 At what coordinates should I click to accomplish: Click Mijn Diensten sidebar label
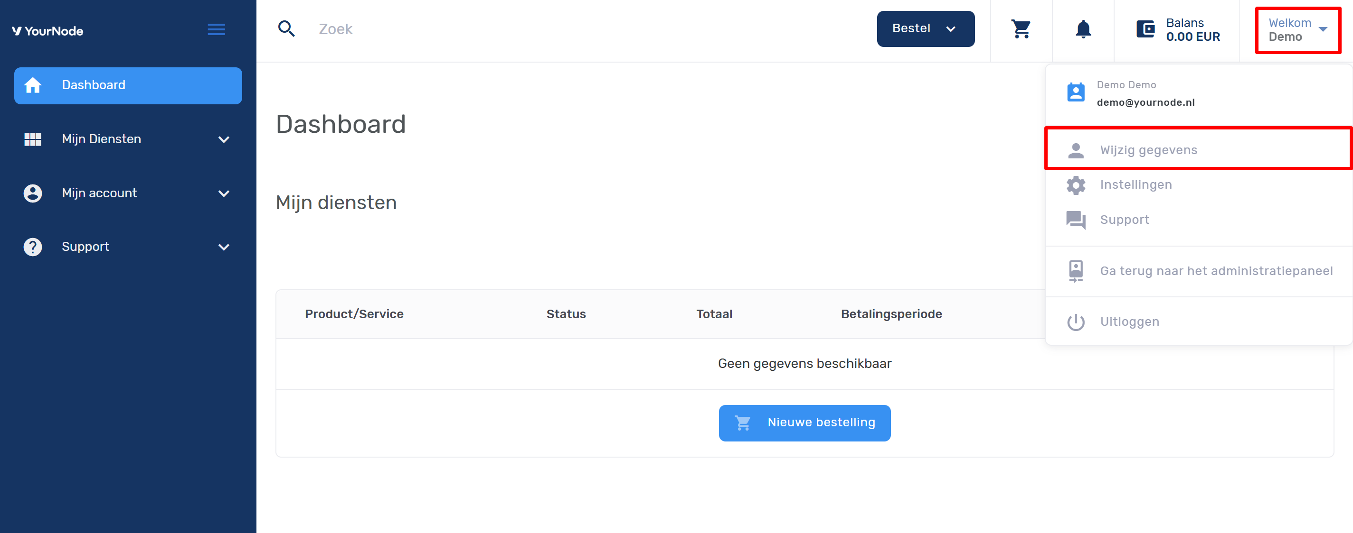101,139
